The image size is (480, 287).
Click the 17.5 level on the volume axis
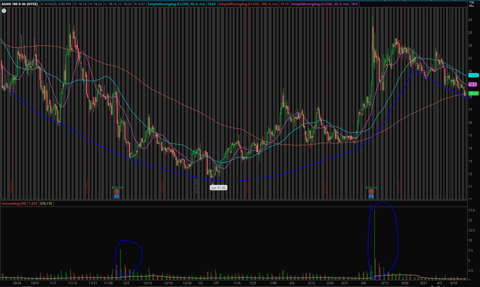pyautogui.click(x=471, y=210)
